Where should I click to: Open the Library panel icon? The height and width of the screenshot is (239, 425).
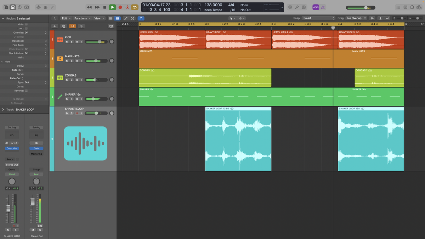[x=6, y=7]
